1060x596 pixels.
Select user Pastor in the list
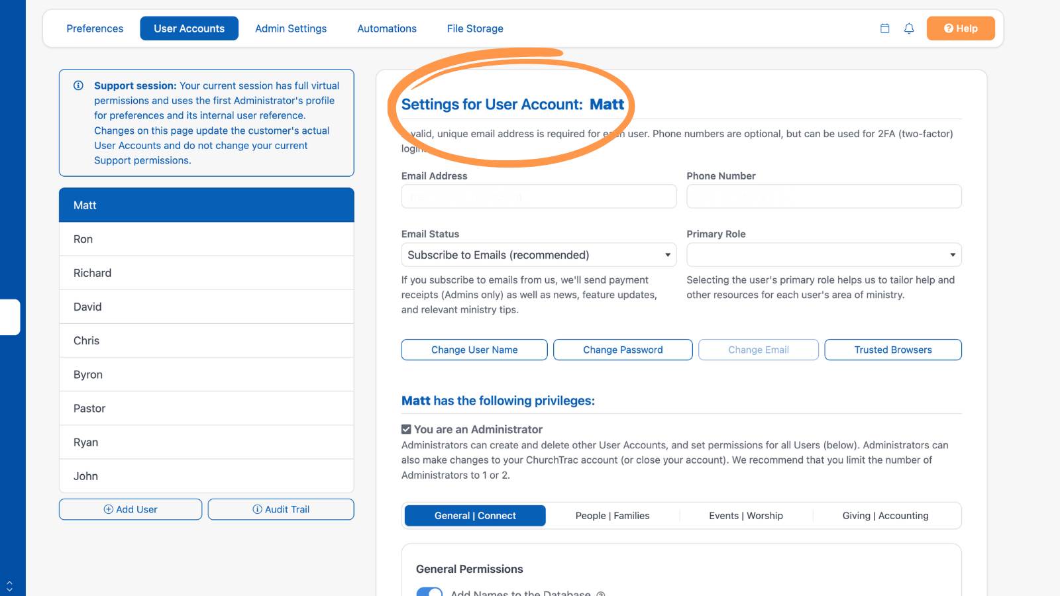click(207, 409)
